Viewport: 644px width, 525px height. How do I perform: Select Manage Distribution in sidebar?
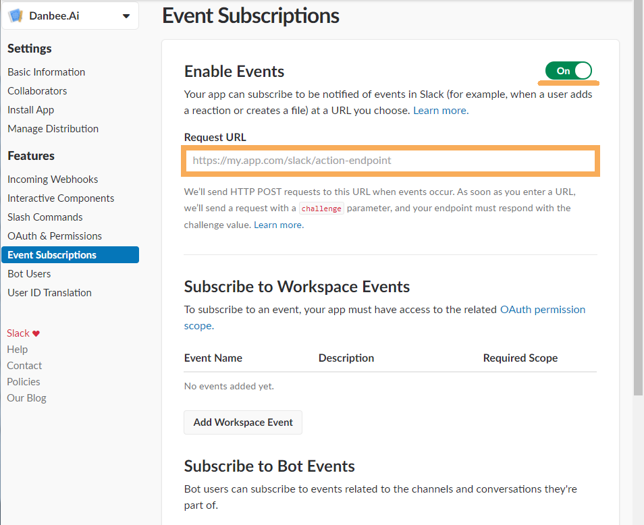(x=53, y=128)
